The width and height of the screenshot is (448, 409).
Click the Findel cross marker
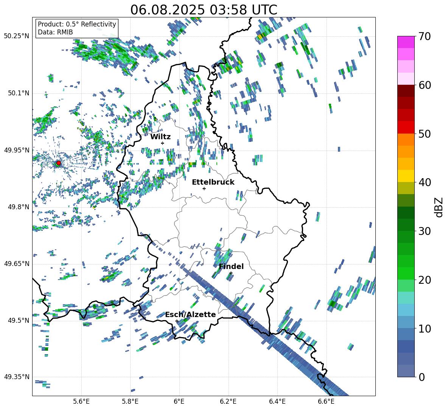pyautogui.click(x=231, y=273)
